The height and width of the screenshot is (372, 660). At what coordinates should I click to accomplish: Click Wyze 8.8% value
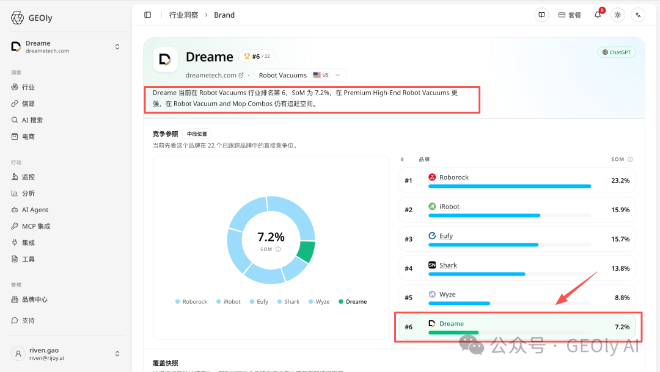click(622, 298)
